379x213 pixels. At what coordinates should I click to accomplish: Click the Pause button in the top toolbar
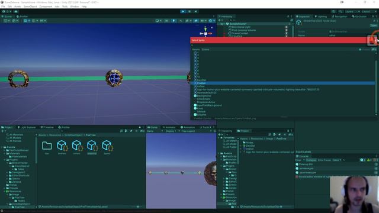(189, 11)
